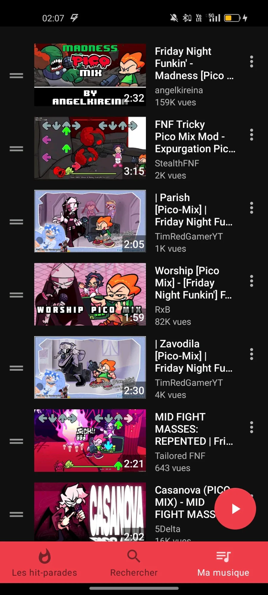The image size is (268, 595).
Task: Grab reorder handle beside Expurgation video
Action: (x=16, y=149)
